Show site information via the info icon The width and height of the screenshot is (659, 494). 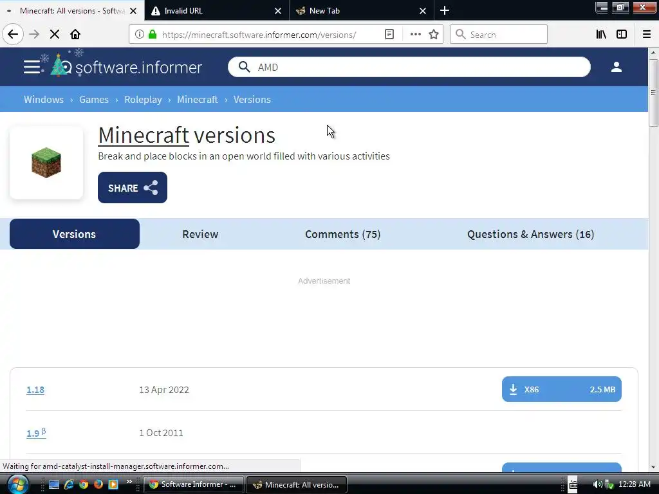[x=140, y=34]
